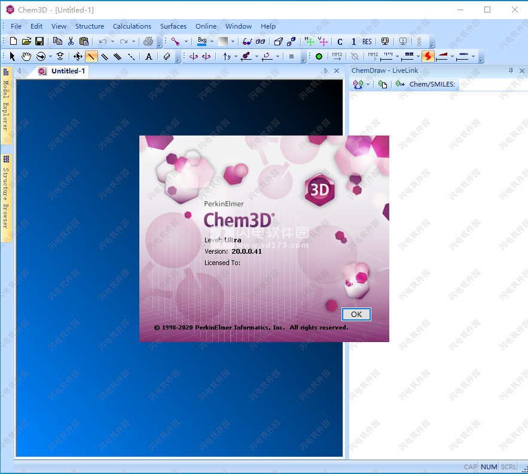
Task: Toggle stereo pairs display
Action: (x=260, y=41)
